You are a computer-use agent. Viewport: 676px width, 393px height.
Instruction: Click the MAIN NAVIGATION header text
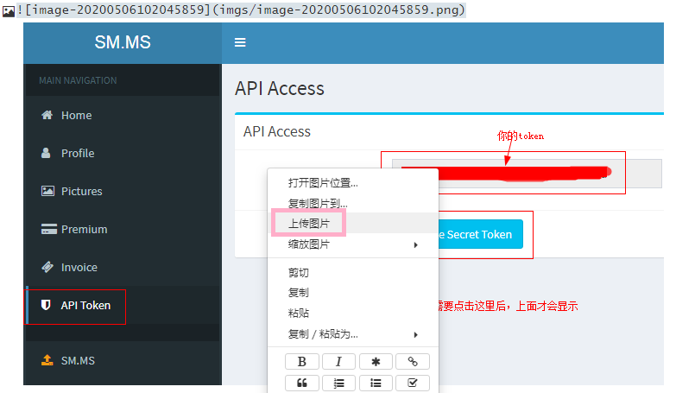(78, 80)
